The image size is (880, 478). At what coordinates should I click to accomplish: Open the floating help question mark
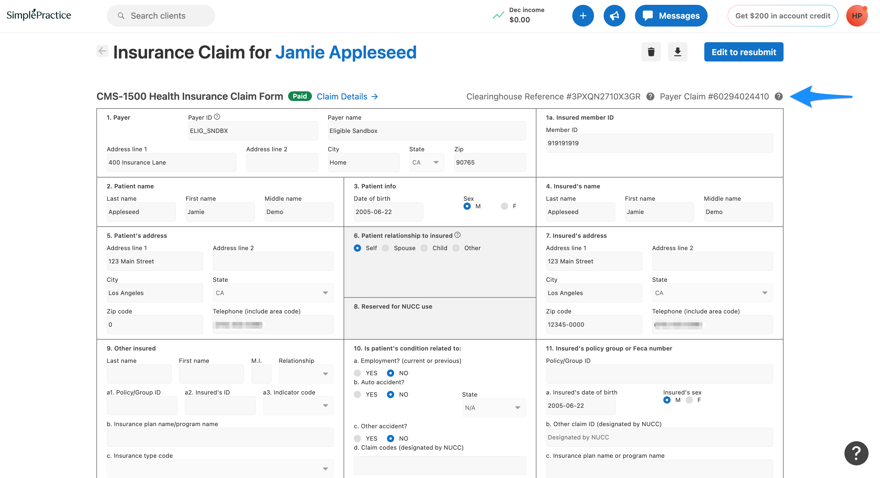click(856, 453)
